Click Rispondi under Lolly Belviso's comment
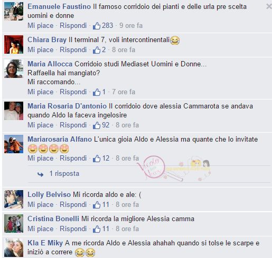The width and height of the screenshot is (272, 258). point(73,205)
